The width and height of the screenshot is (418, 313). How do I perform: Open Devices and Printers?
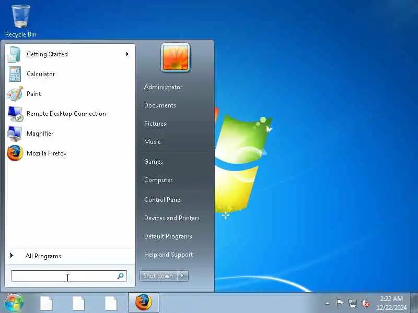(x=172, y=218)
